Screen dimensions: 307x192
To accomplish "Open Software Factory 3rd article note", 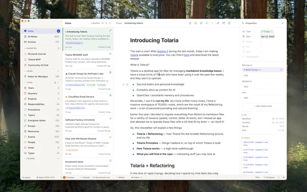I will [x=88, y=125].
